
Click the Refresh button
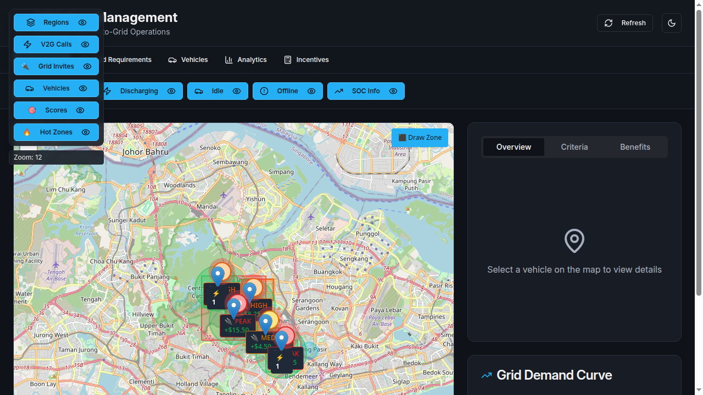(624, 23)
